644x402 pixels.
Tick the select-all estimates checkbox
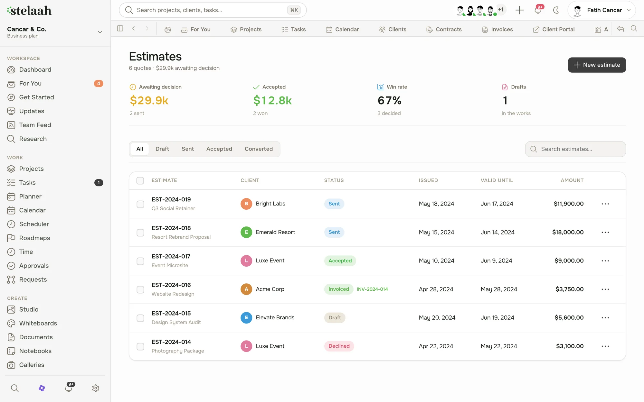(140, 180)
